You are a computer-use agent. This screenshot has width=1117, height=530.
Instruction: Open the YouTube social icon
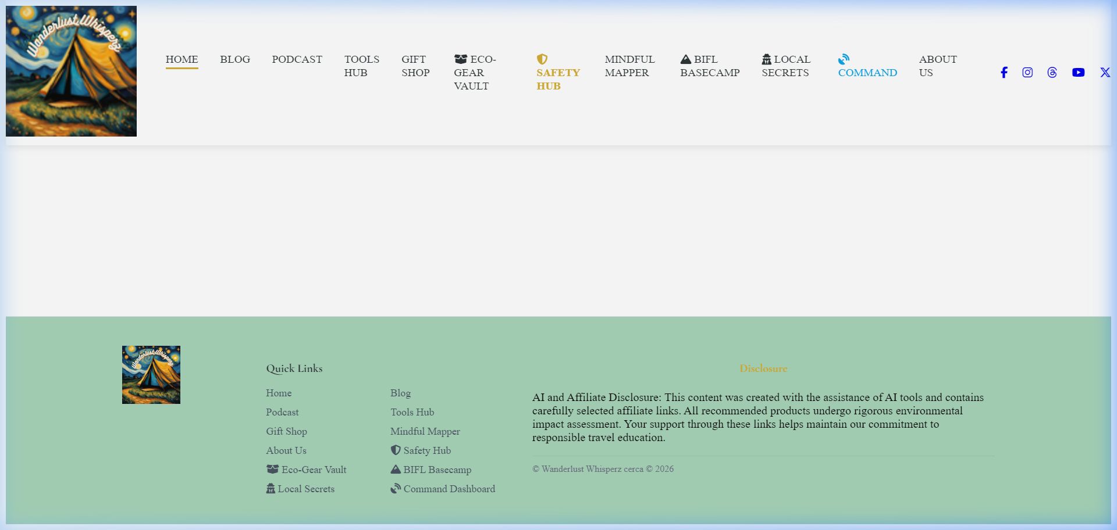1078,73
